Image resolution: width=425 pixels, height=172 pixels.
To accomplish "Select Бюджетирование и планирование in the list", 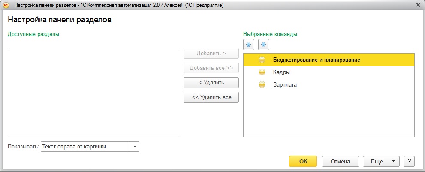I will (316, 60).
